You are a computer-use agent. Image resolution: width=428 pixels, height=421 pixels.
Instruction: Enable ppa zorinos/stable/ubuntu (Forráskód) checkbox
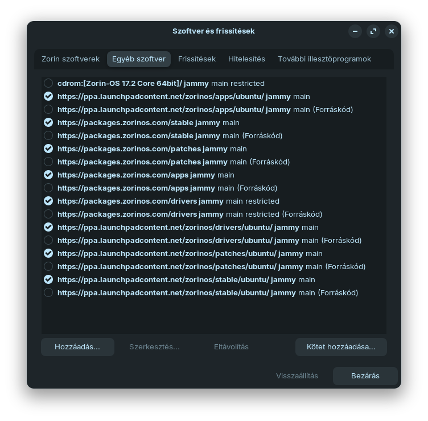[x=48, y=293]
